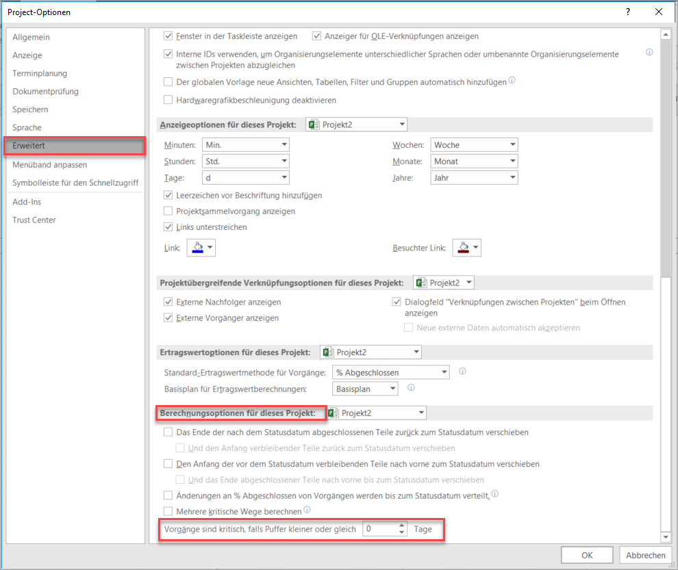This screenshot has width=678, height=570.
Task: Toggle Links unterstreichen checkbox
Action: [x=168, y=227]
